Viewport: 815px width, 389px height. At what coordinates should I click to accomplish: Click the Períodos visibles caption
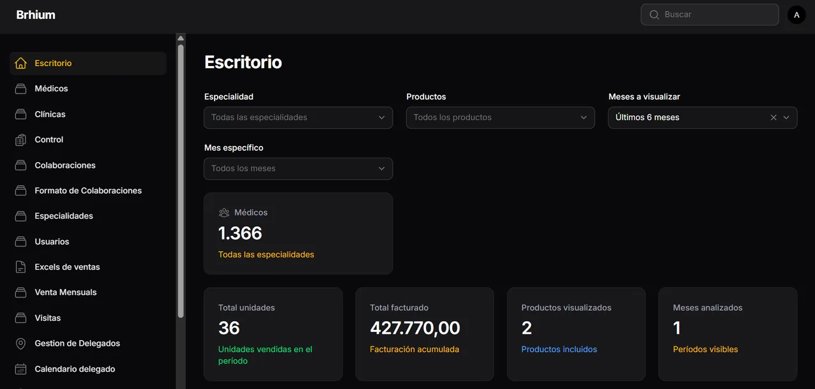[x=705, y=350]
